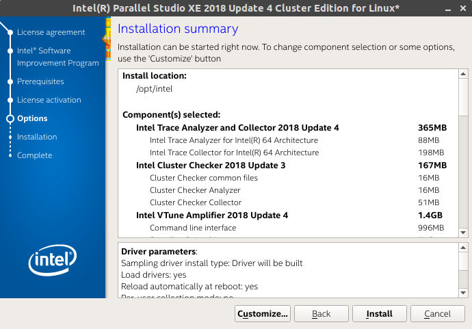The image size is (472, 329).
Task: Click the Load drivers: yes line
Action: point(153,275)
